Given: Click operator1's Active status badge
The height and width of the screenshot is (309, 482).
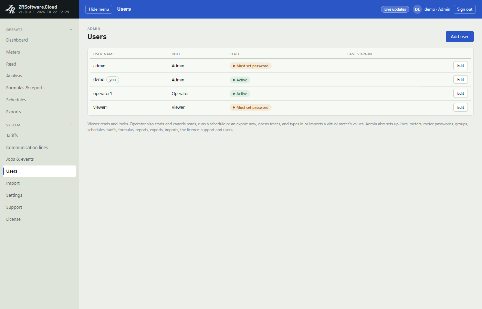Looking at the screenshot, I should [240, 94].
